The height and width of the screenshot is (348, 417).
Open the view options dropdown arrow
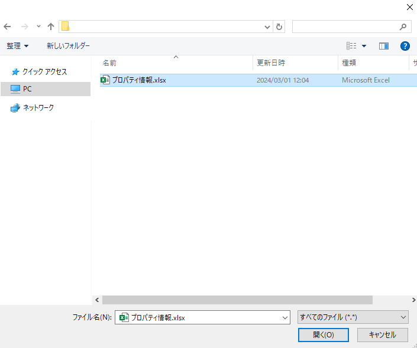coord(364,46)
